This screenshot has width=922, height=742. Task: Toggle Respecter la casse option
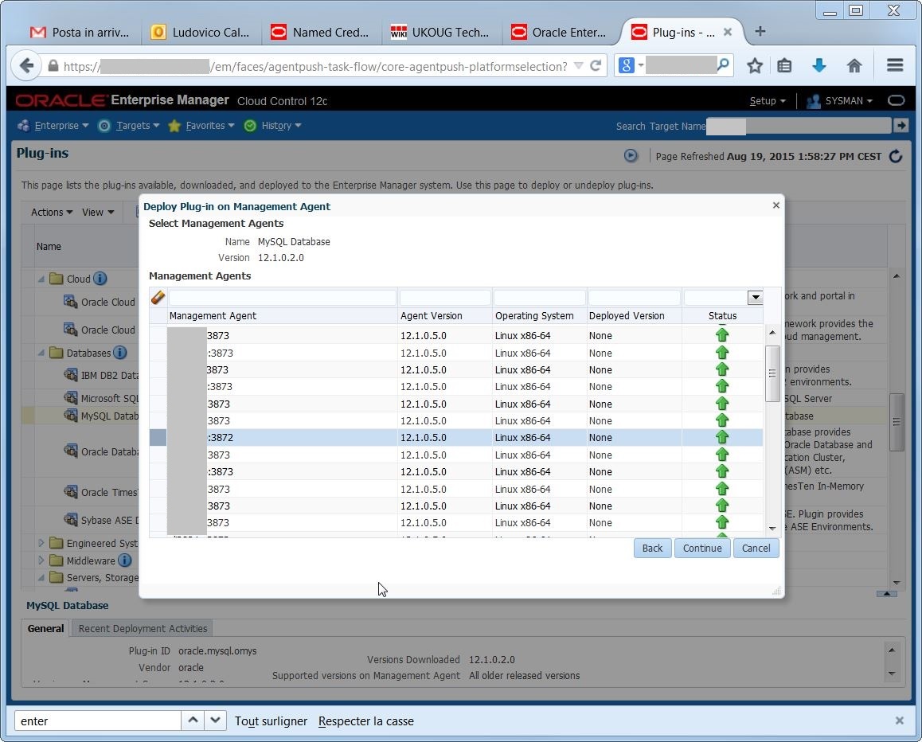(365, 721)
